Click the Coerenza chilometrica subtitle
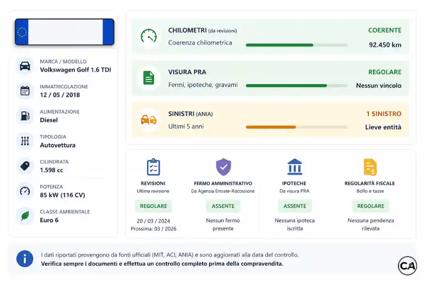The image size is (424, 282). pyautogui.click(x=200, y=43)
